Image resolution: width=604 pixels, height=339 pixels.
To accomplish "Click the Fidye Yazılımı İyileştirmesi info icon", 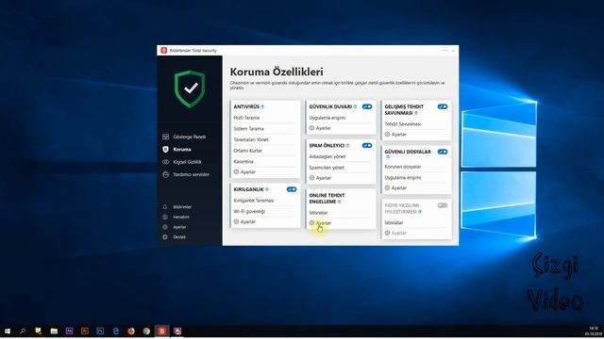I will (x=420, y=212).
